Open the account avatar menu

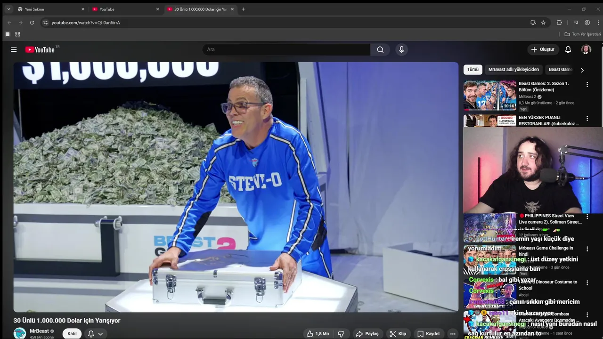tap(586, 49)
